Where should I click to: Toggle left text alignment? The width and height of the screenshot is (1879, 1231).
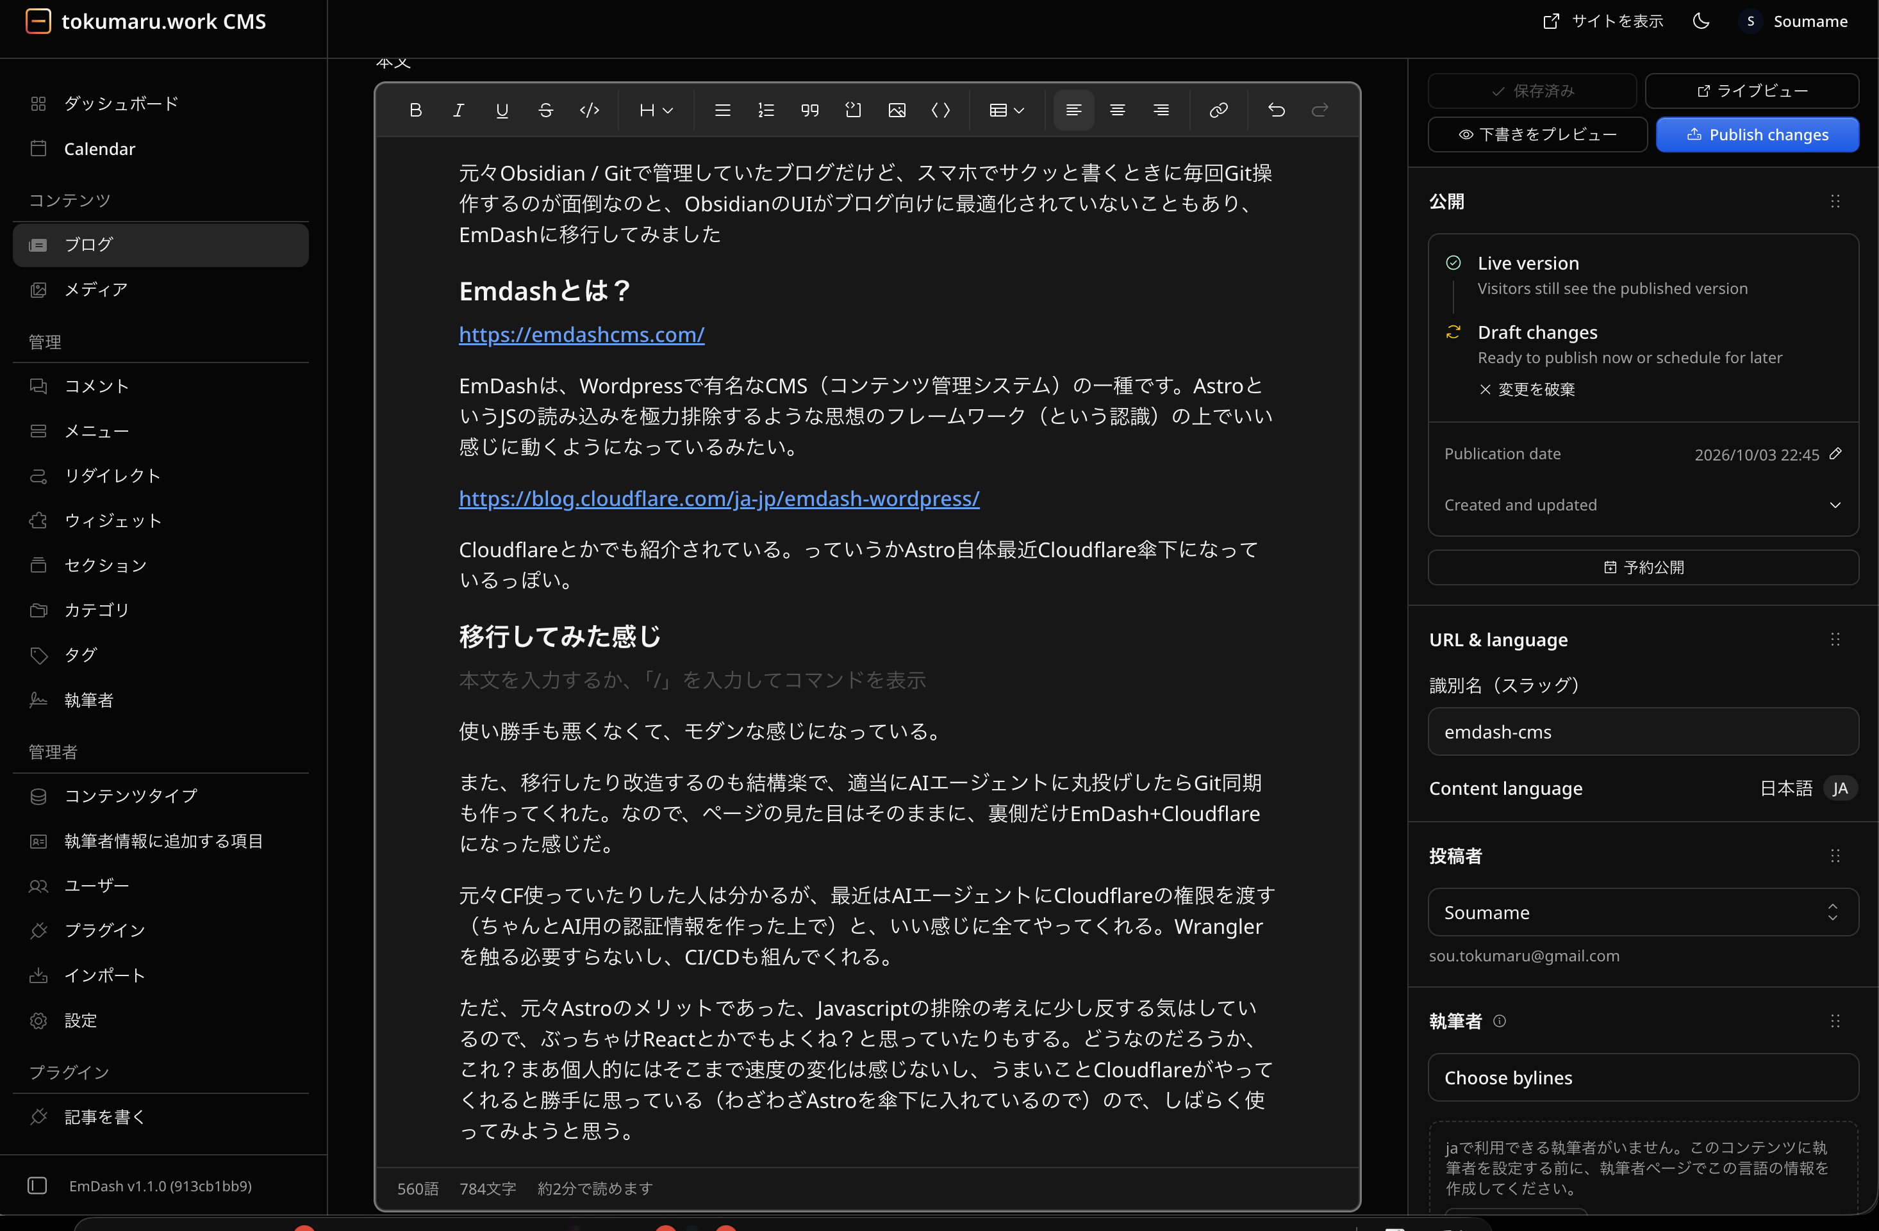(x=1073, y=110)
